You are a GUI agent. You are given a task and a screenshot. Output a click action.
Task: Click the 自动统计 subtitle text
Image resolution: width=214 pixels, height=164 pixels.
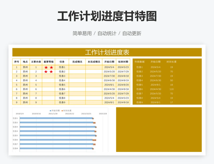click(x=107, y=33)
